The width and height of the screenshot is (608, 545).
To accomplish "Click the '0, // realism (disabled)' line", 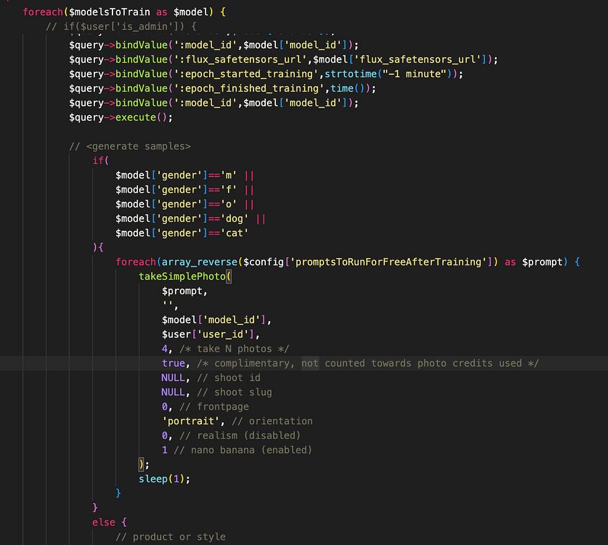I will pos(231,436).
